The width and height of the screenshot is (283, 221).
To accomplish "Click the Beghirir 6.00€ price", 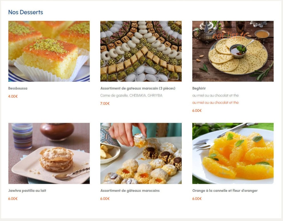I will [197, 111].
